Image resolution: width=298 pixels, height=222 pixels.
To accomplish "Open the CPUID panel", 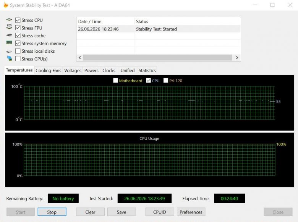I will [160, 212].
